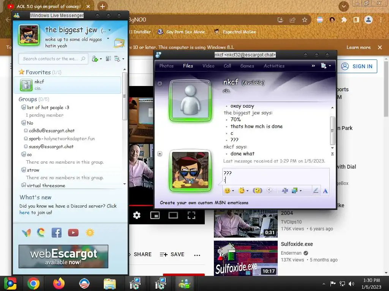Image resolution: width=389 pixels, height=291 pixels.
Task: Click SAVE to playlist button
Action: pos(172,254)
